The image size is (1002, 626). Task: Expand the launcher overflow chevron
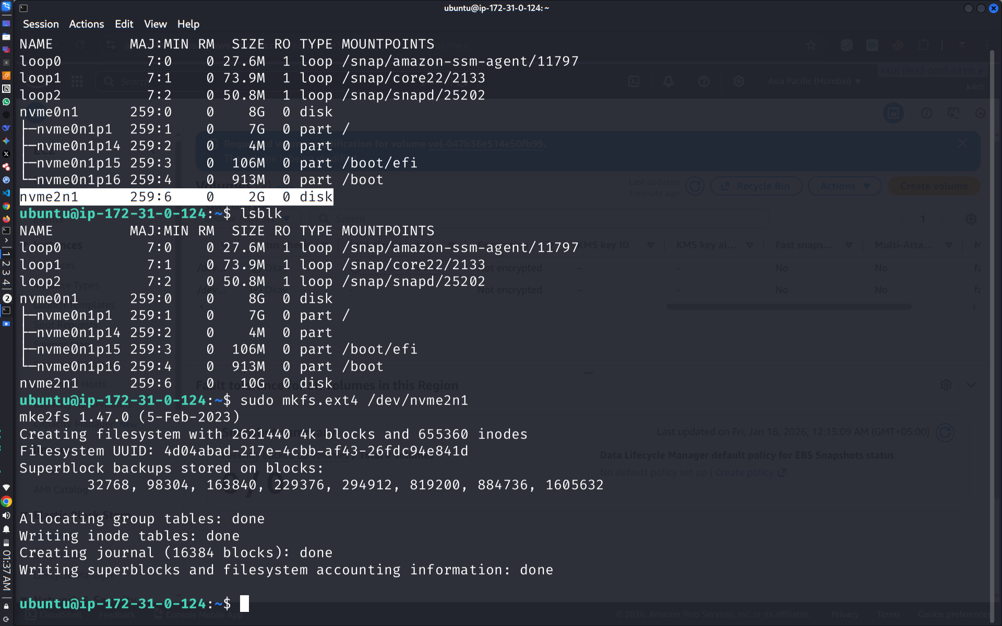click(x=6, y=240)
